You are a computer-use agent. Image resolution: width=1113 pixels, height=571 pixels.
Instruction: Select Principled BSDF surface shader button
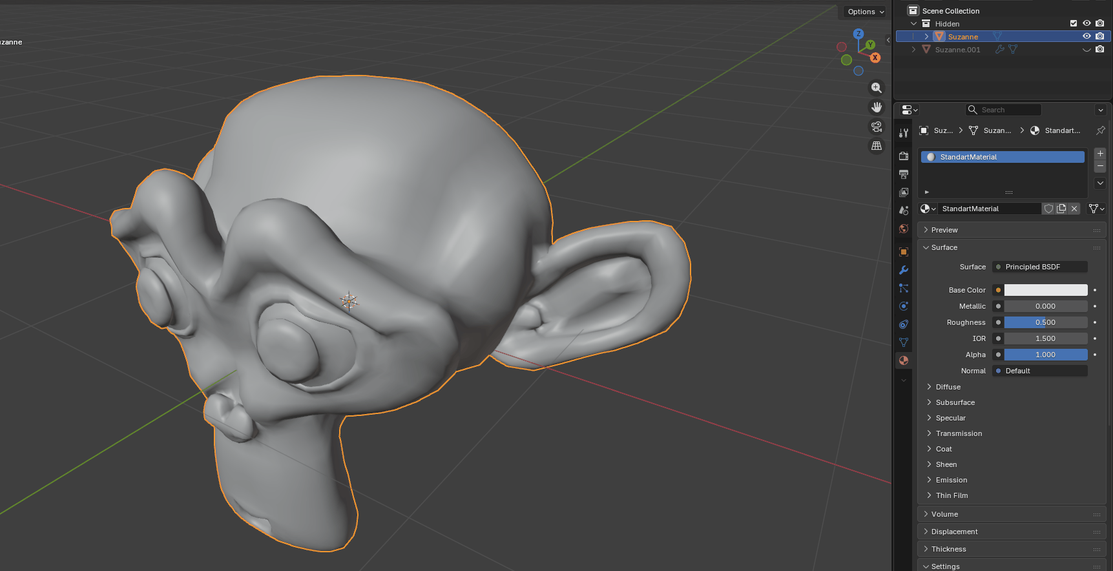1040,267
